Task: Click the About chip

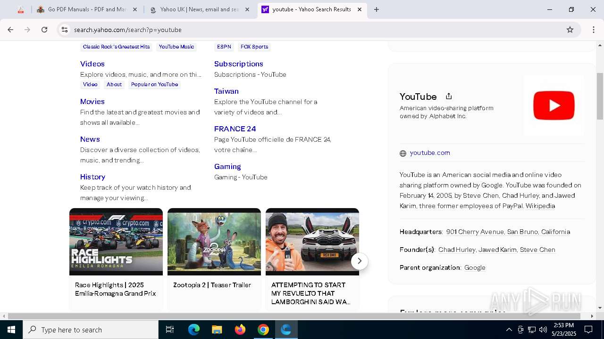Action: click(x=114, y=84)
